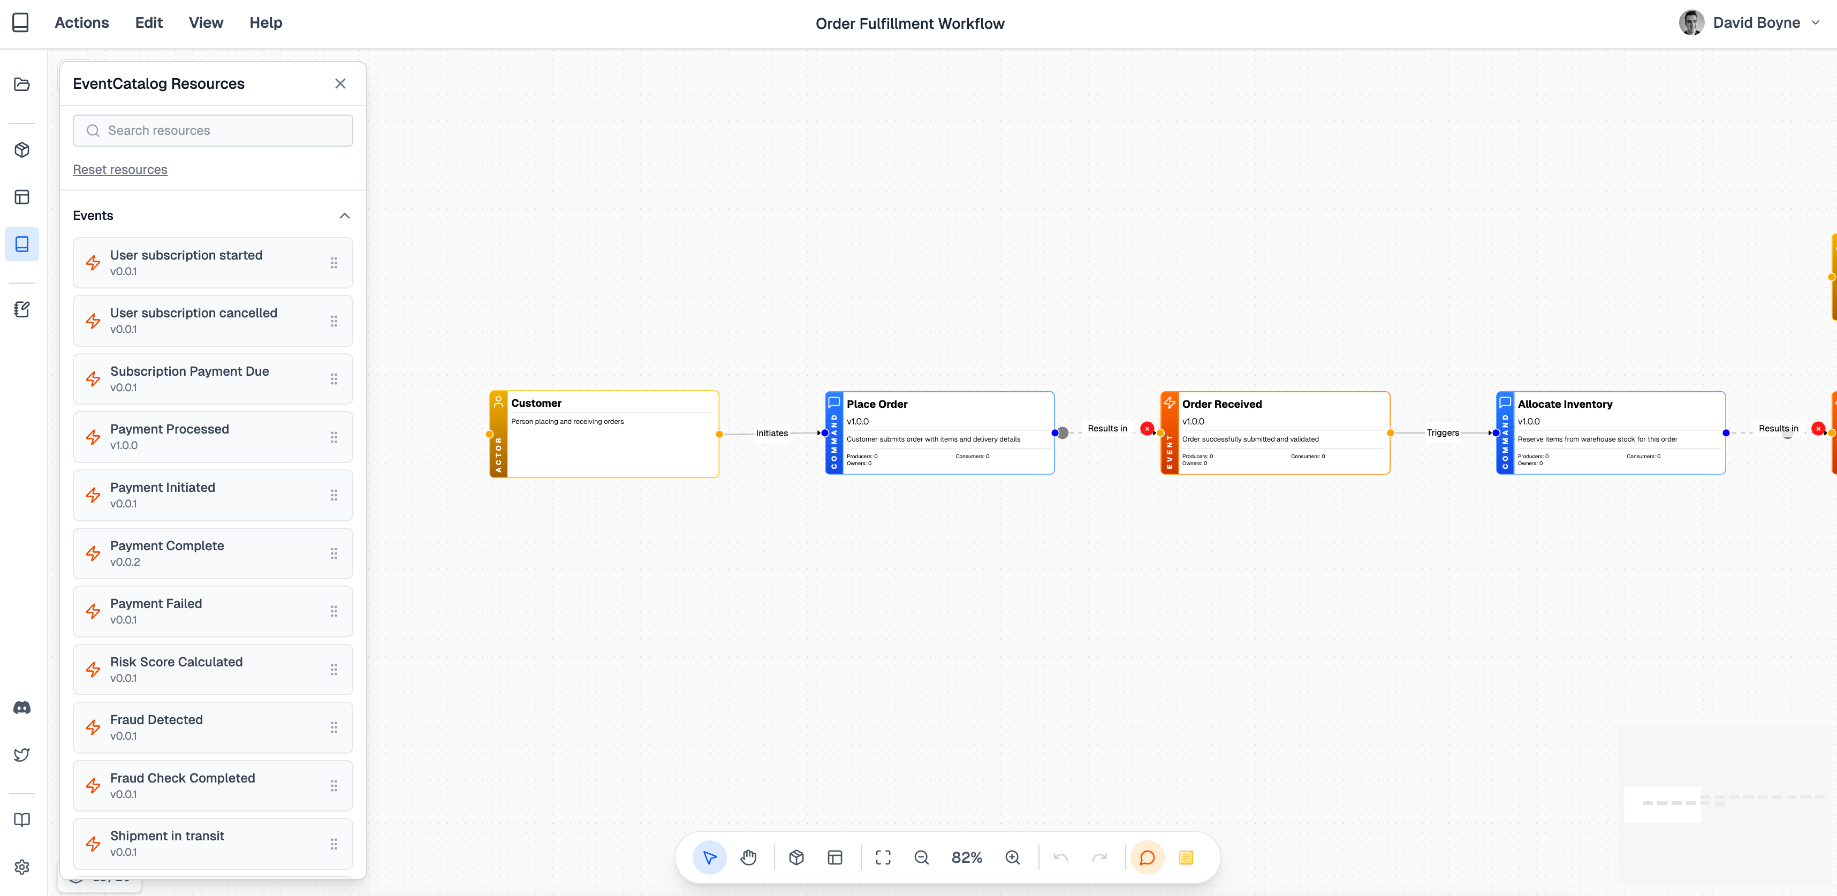Open the View menu
The image size is (1837, 896).
[x=206, y=22]
